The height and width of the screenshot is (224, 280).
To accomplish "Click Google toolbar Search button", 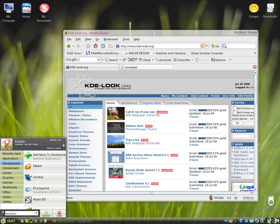I will click(111, 60).
